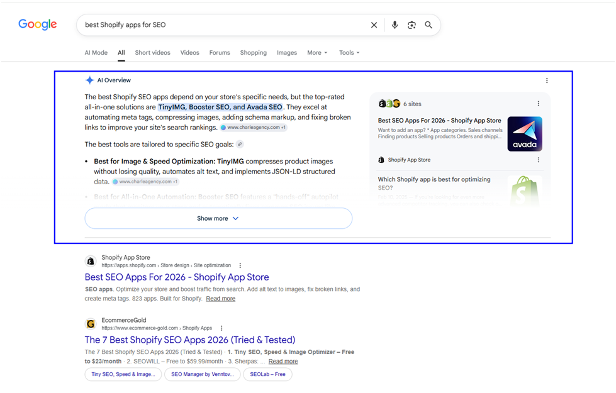This screenshot has height=393, width=616.
Task: Open the Videos tab
Action: (190, 53)
